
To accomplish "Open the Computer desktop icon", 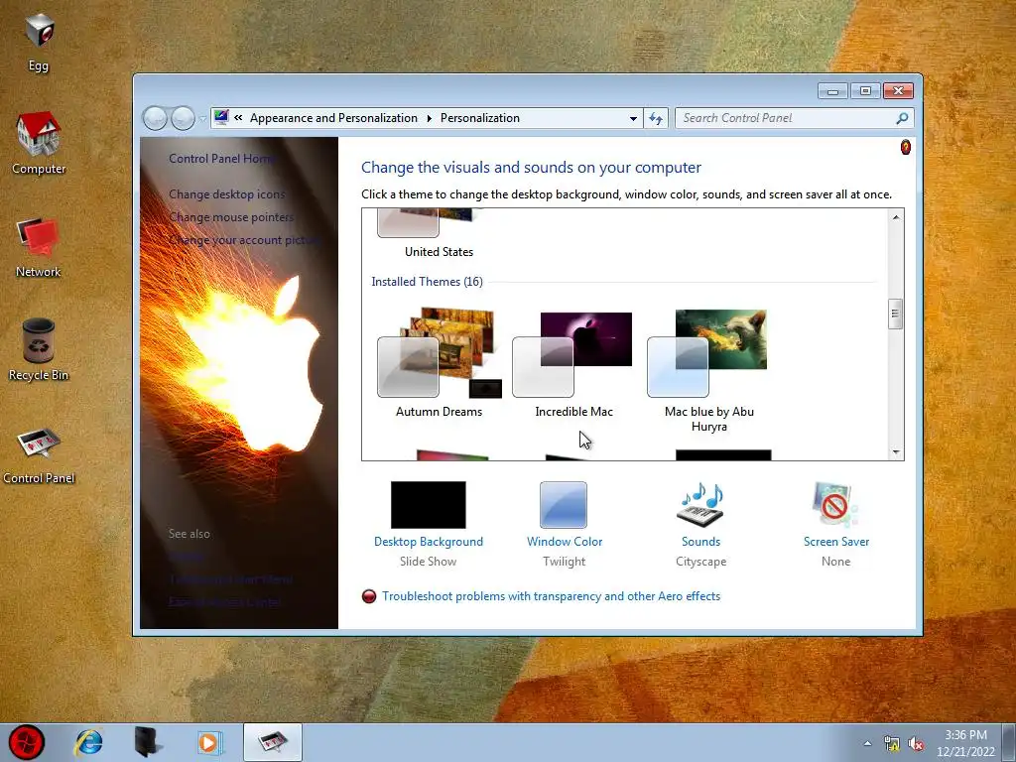I will coord(39,143).
